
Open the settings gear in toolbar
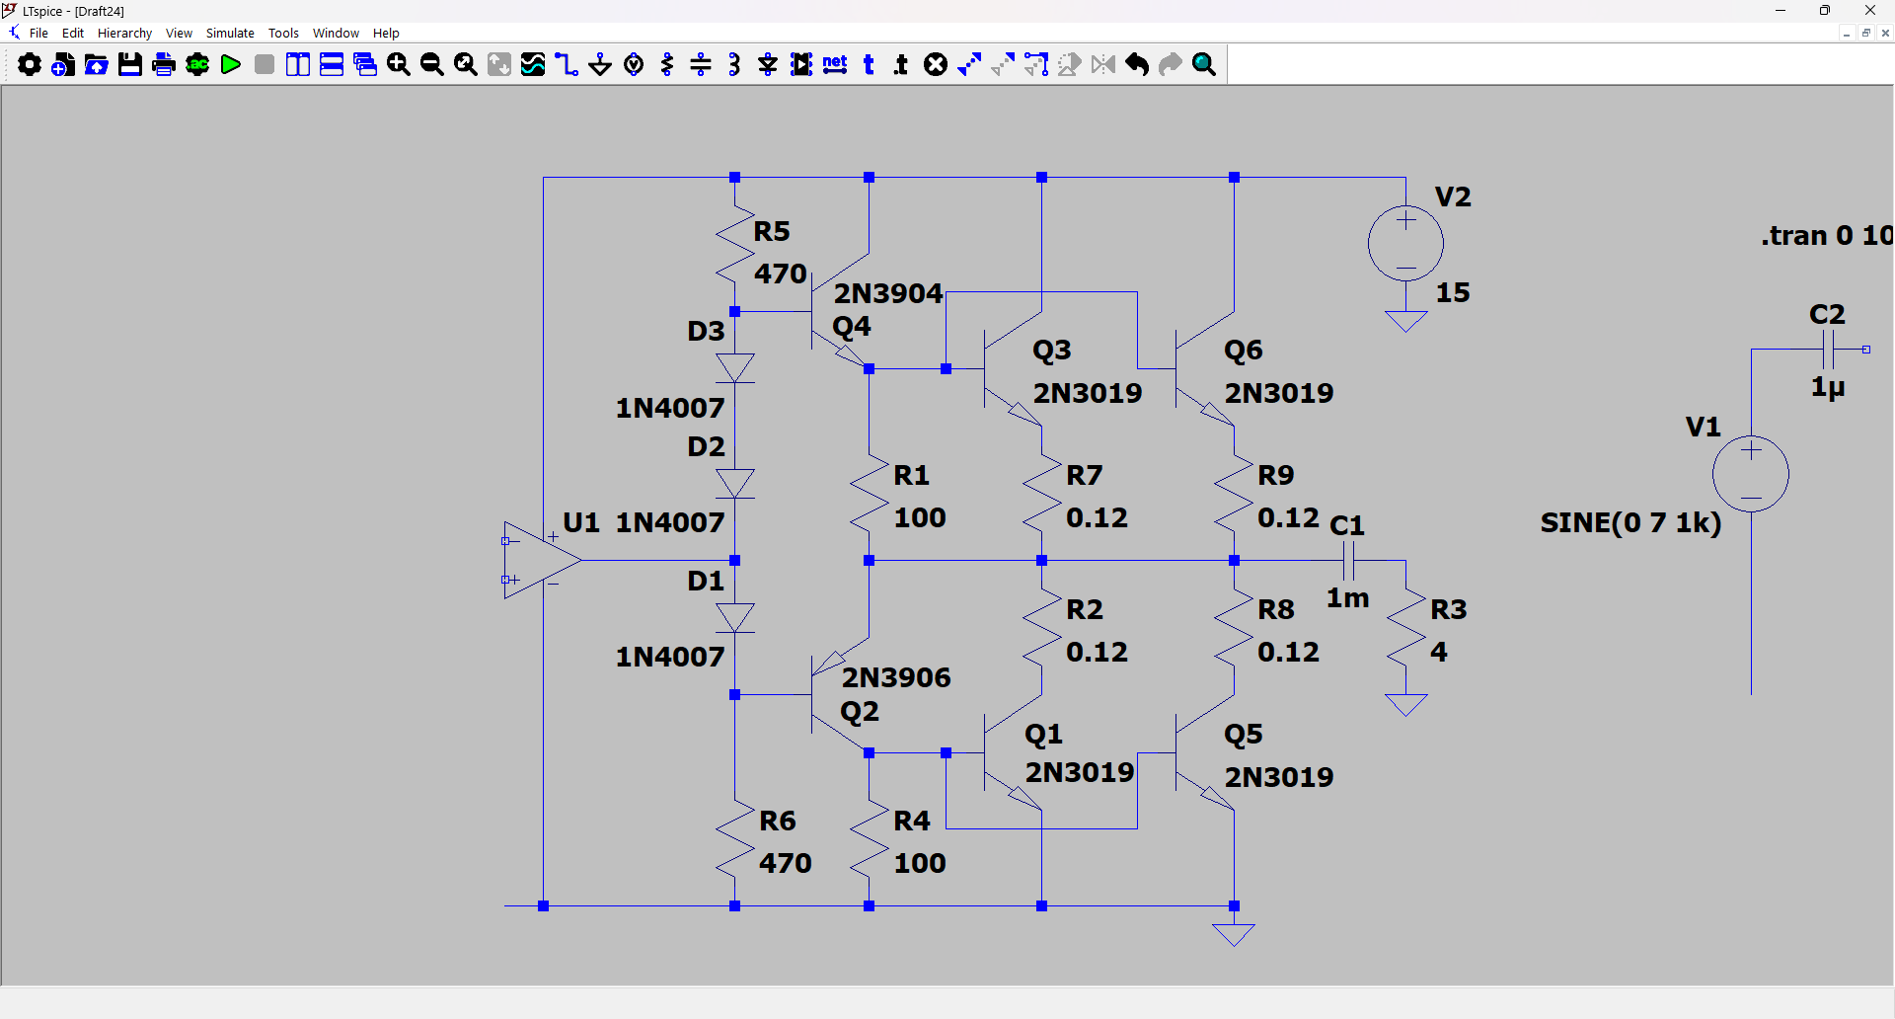(x=30, y=65)
